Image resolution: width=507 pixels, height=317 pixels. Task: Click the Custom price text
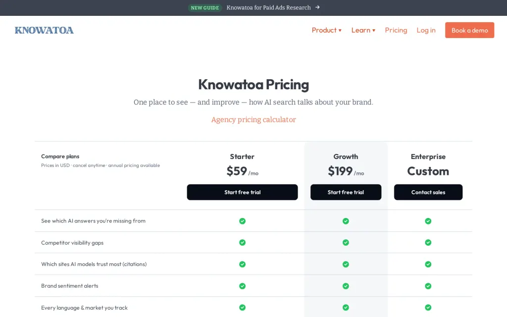pos(428,171)
